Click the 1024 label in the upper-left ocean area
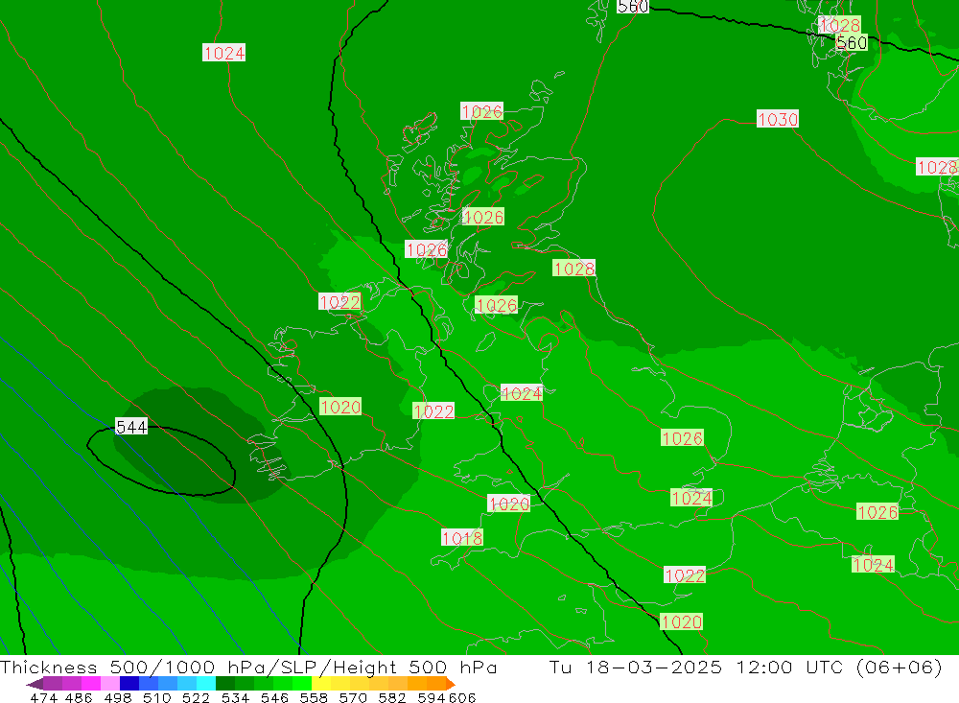The height and width of the screenshot is (703, 959). (x=223, y=53)
